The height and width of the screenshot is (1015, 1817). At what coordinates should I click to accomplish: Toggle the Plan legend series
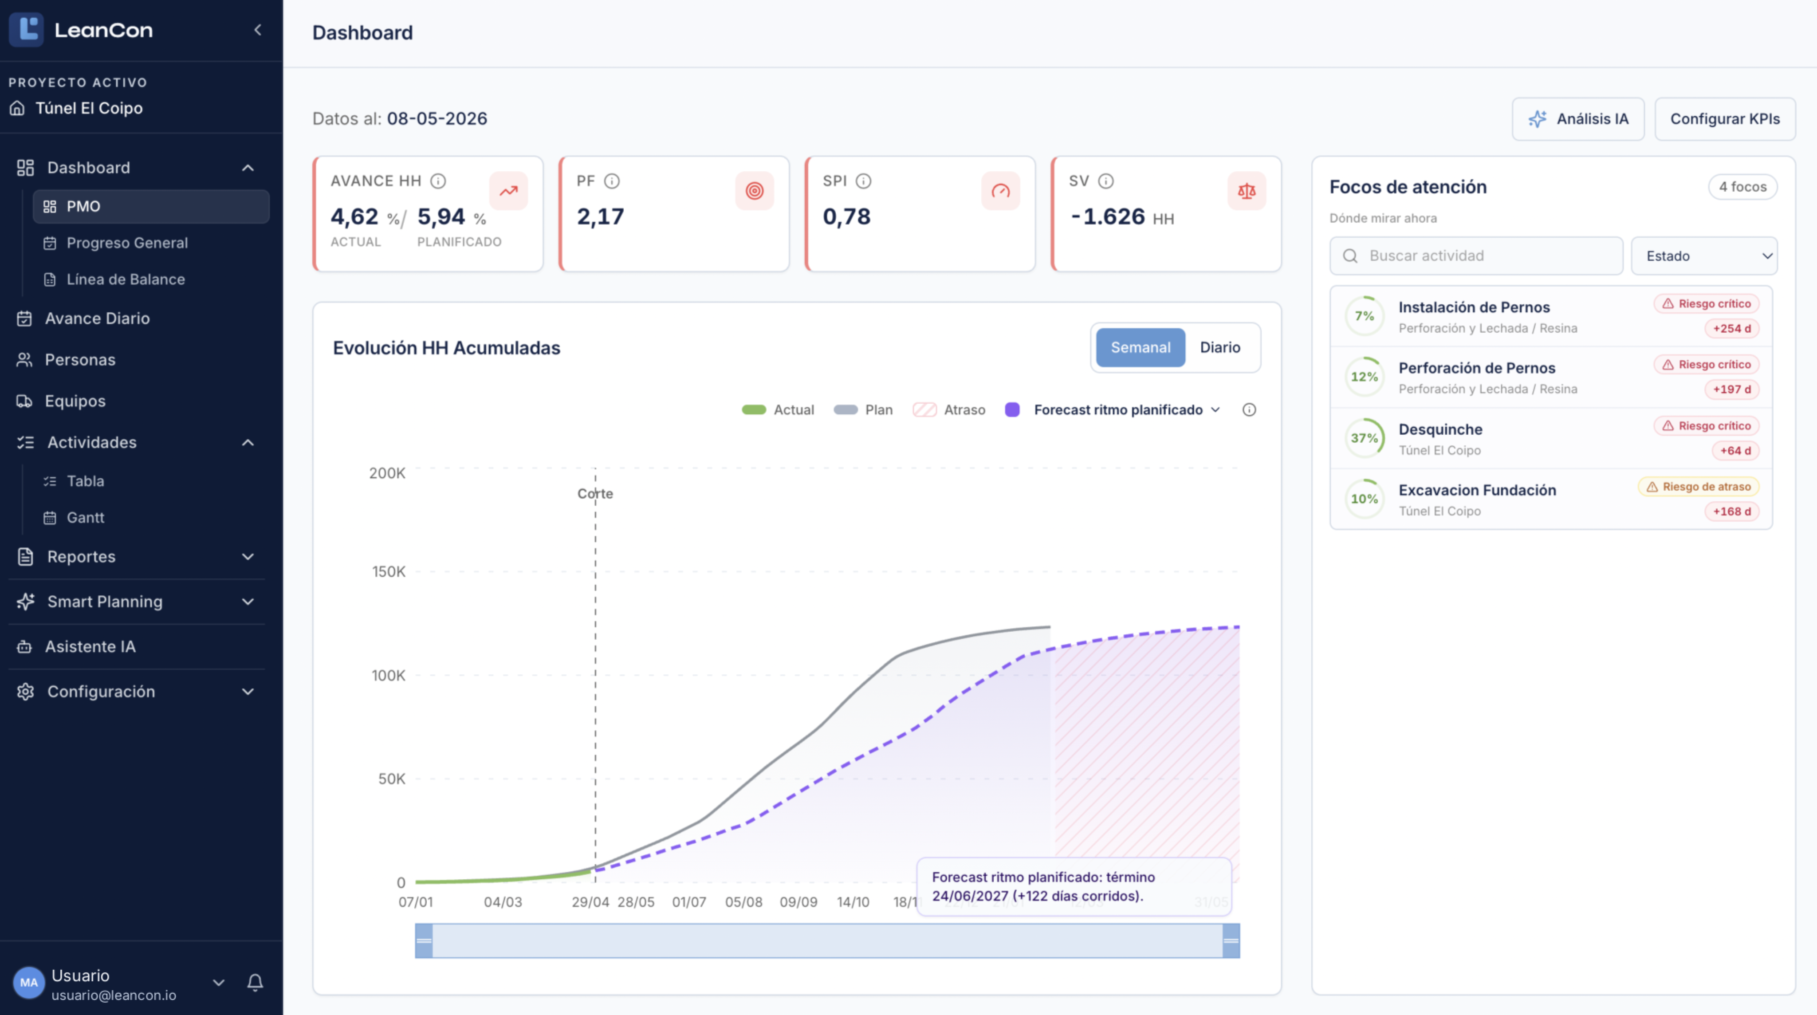863,410
